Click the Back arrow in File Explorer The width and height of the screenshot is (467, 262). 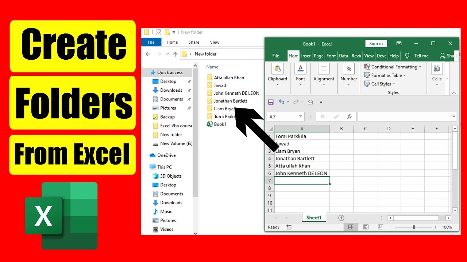(147, 54)
